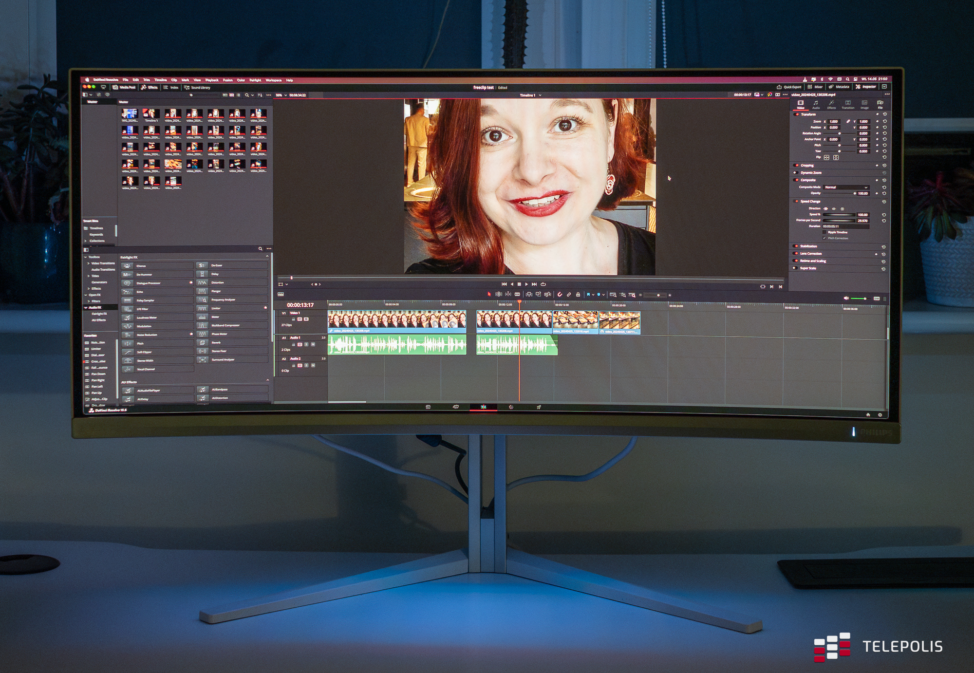This screenshot has width=974, height=673.
Task: Select the video_20240425_122018.mp4 clip on the timeline
Action: [x=575, y=322]
